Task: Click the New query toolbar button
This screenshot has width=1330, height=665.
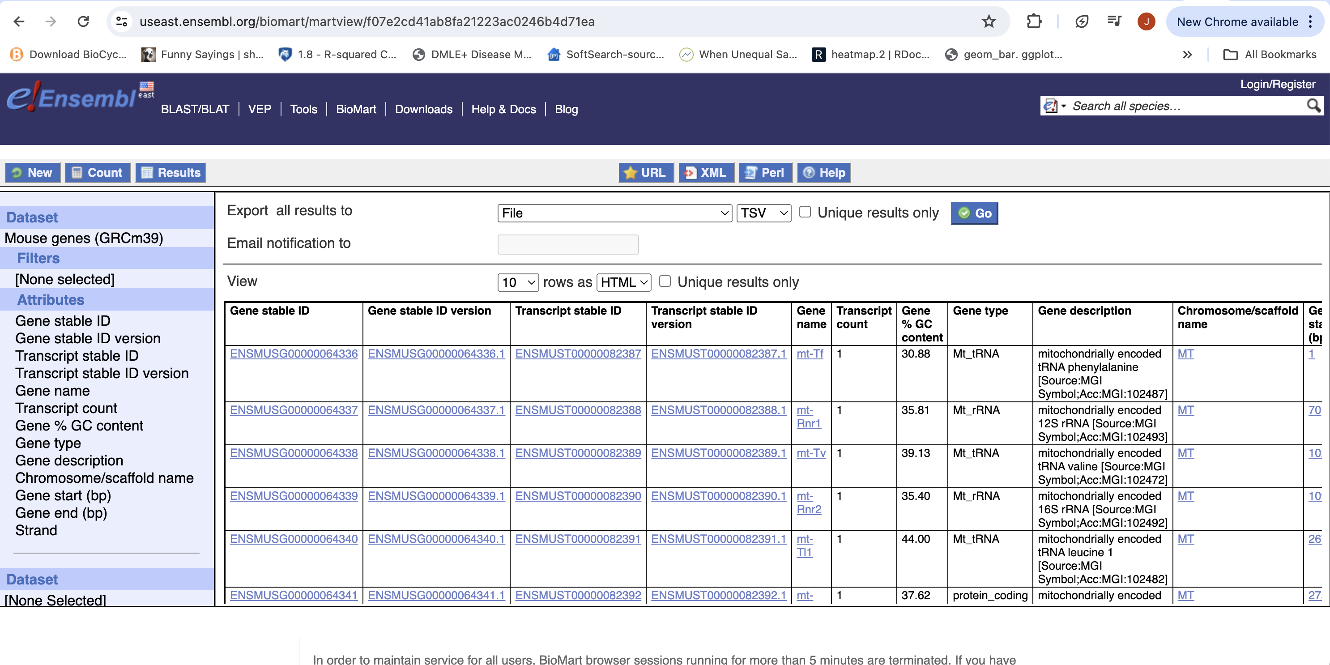Action: tap(33, 172)
